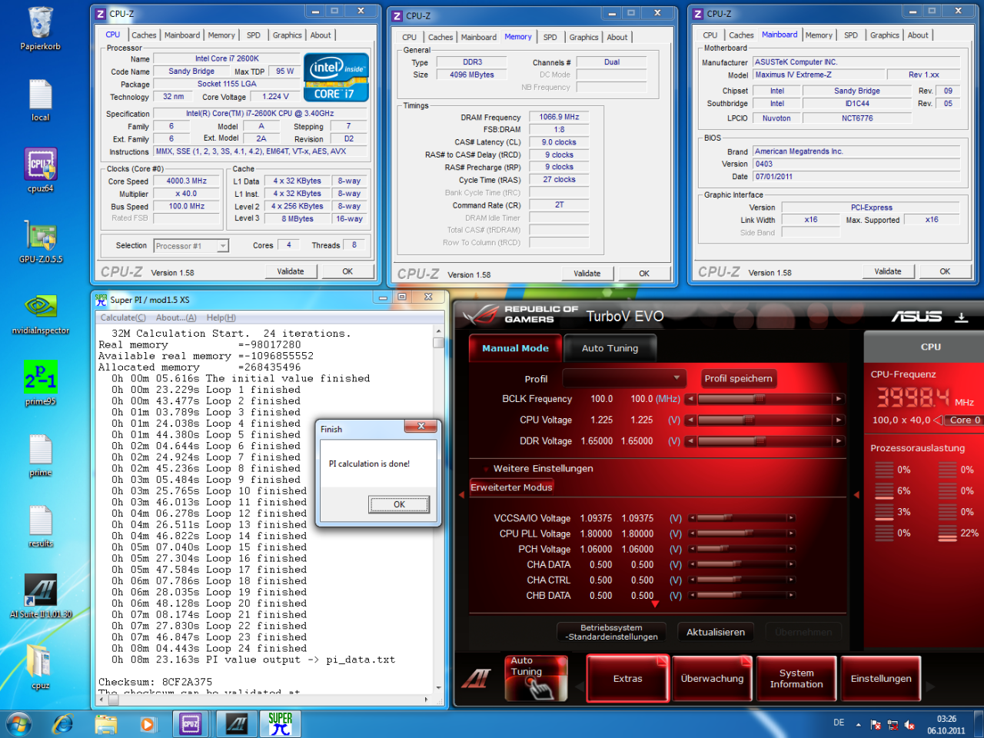The image size is (984, 738).
Task: Open the Extras tile
Action: [x=628, y=678]
